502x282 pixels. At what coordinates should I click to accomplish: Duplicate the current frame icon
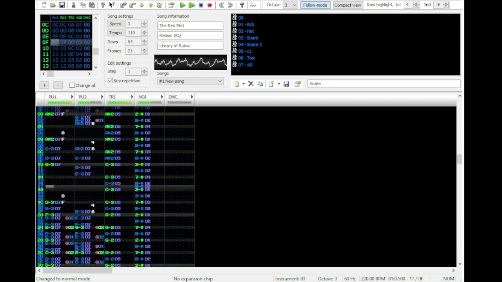(x=160, y=5)
